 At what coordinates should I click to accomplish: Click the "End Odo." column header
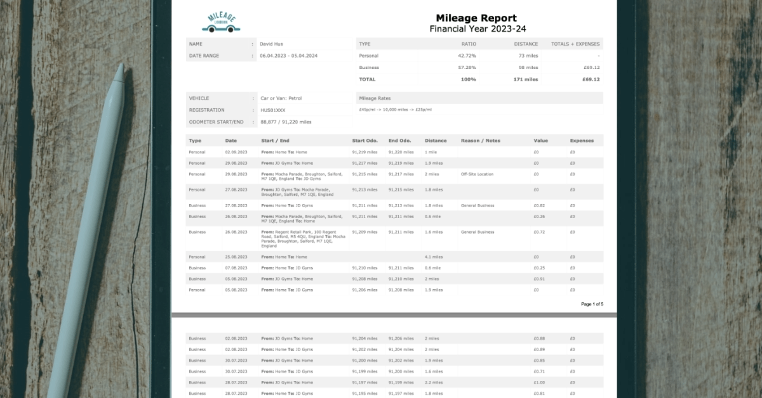tap(400, 141)
